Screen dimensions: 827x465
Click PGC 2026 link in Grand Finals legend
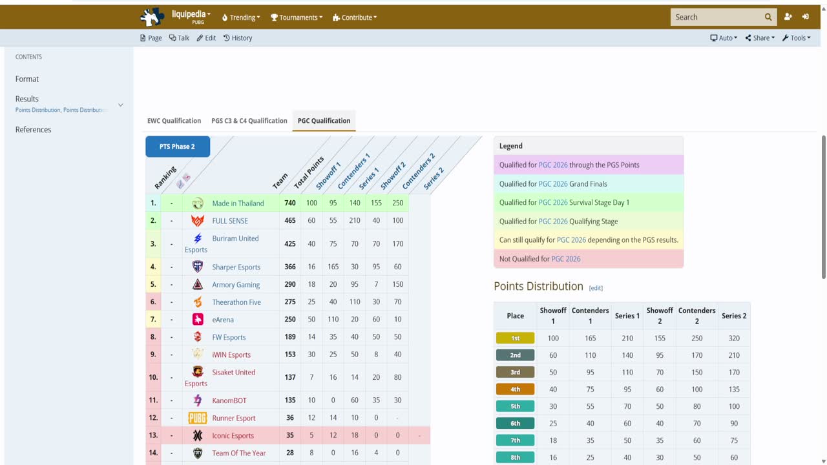pyautogui.click(x=552, y=184)
